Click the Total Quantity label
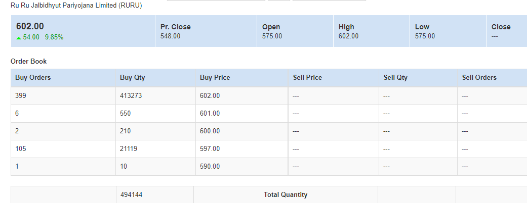The width and height of the screenshot is (527, 203). pos(285,194)
